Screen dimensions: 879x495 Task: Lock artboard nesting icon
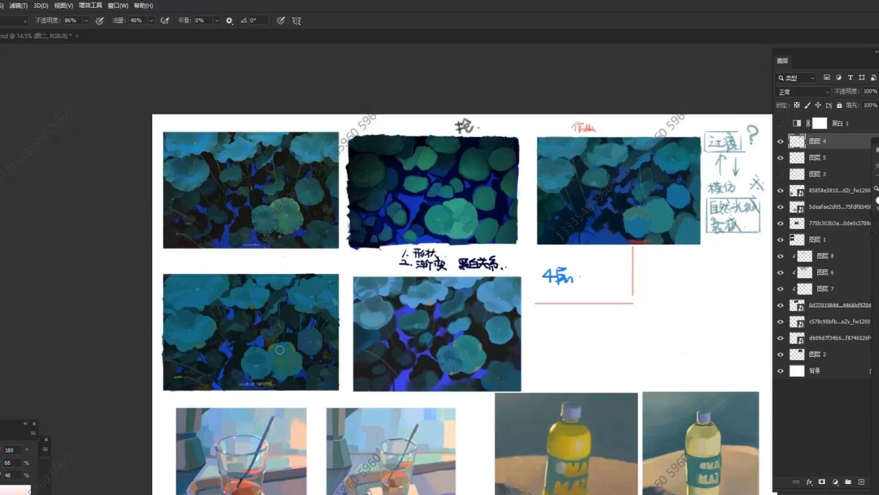pos(829,105)
